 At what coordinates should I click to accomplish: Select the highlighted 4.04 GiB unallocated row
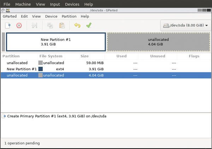(x=106, y=75)
